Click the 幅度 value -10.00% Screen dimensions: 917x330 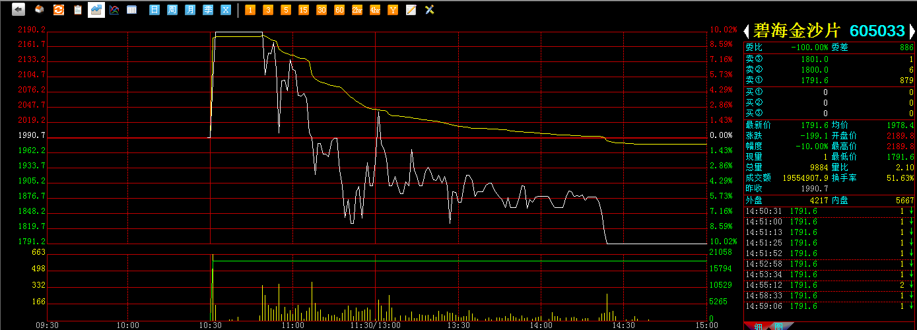(811, 146)
